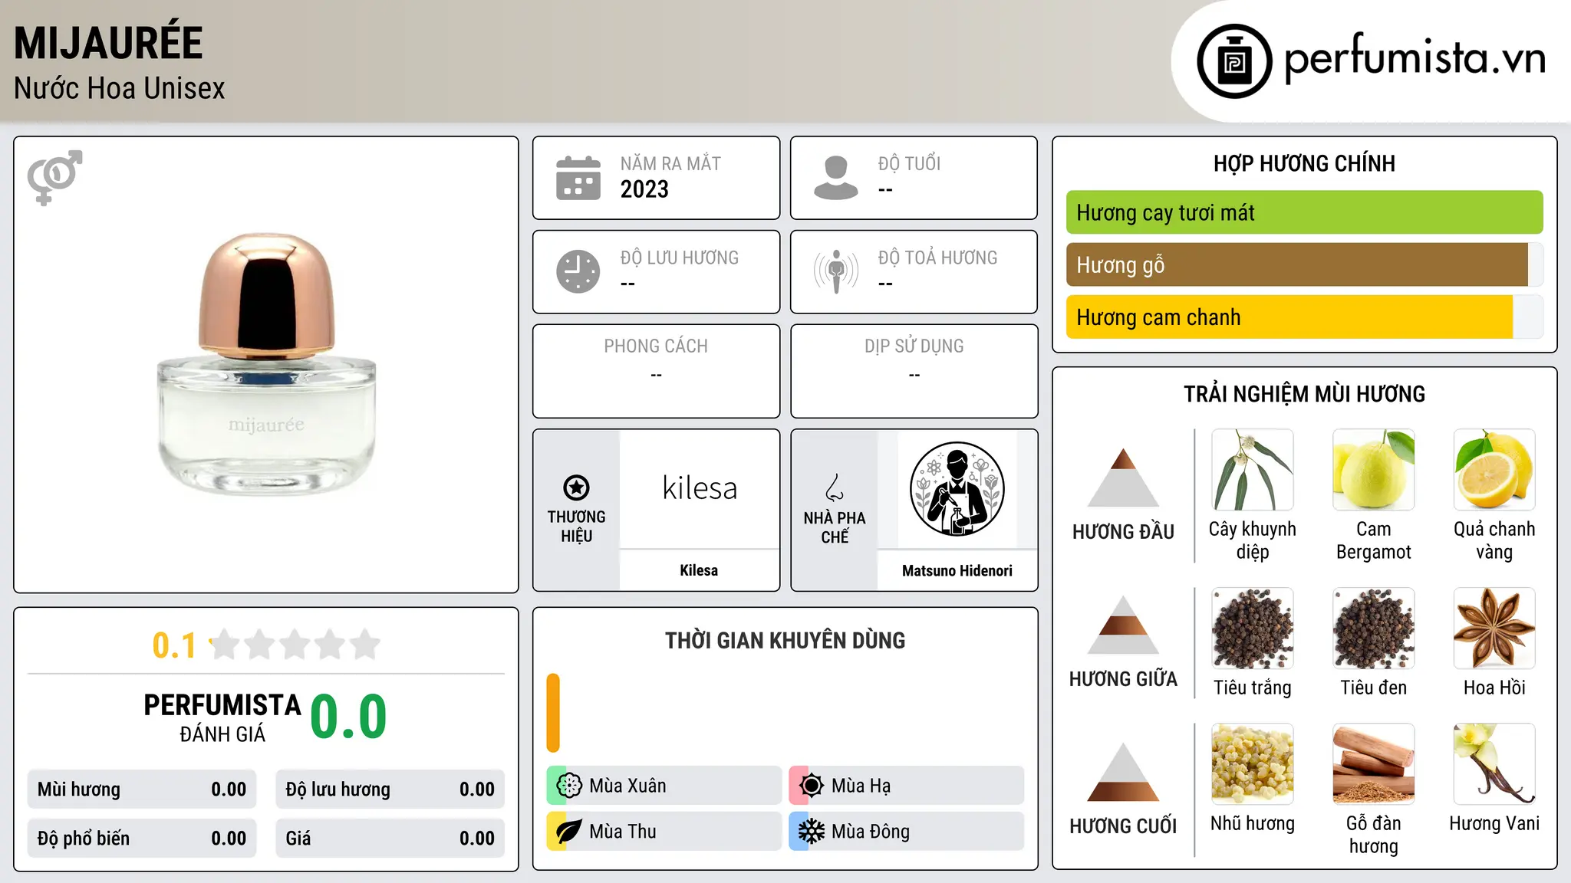Click the Nước Hoa Unisex subtitle
The width and height of the screenshot is (1571, 883).
pyautogui.click(x=120, y=89)
